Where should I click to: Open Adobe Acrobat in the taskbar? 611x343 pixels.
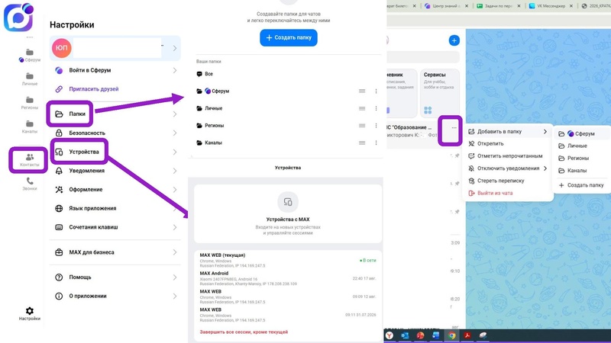tap(467, 335)
